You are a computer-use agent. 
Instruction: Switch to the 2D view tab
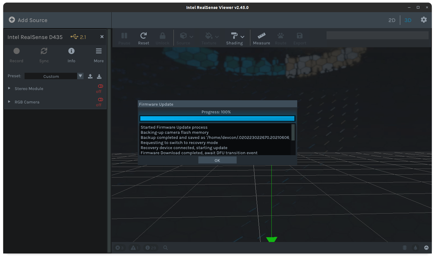392,20
